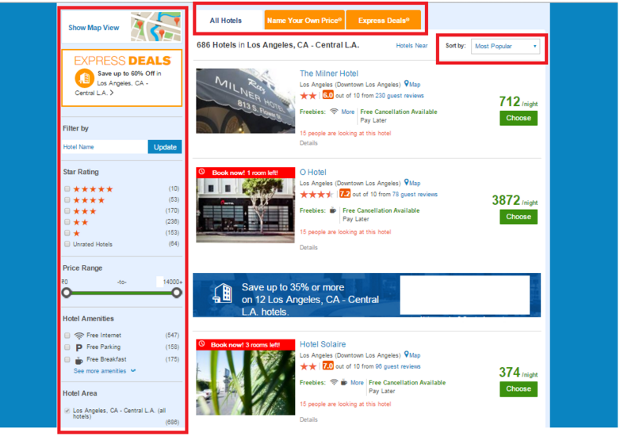The width and height of the screenshot is (620, 436).
Task: Open the Sort by Most Popular dropdown
Action: tap(505, 46)
